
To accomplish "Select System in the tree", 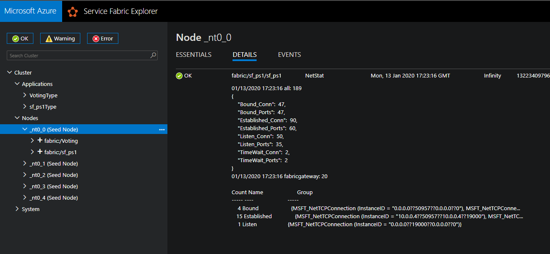I will click(x=31, y=209).
